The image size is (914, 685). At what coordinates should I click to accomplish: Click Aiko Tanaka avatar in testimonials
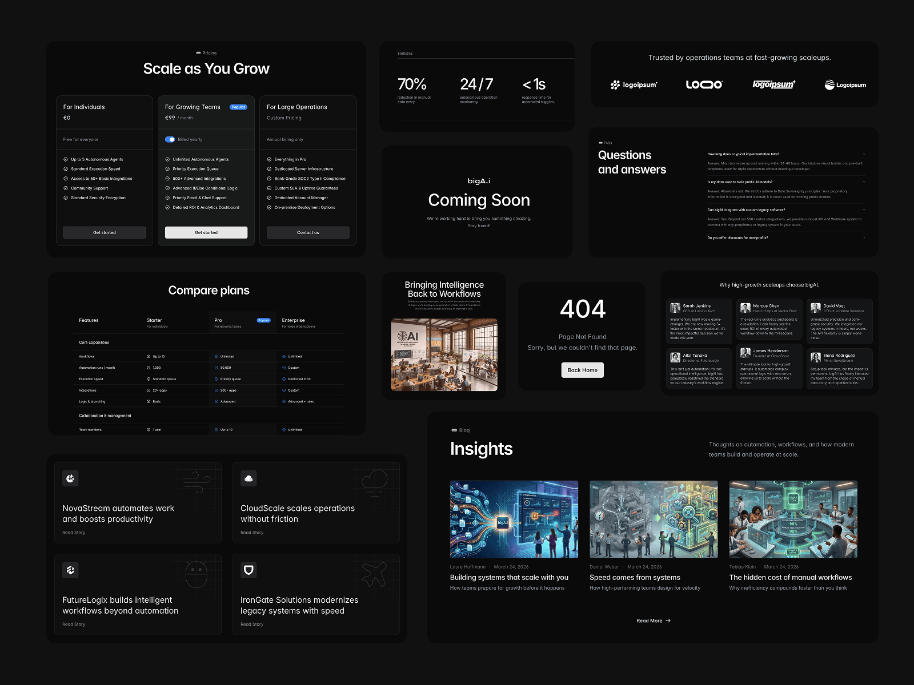(675, 357)
